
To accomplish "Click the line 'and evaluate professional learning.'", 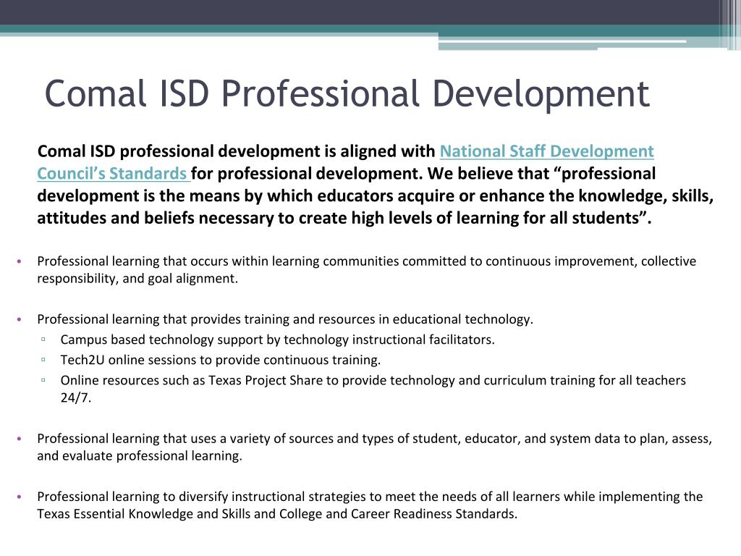I will coord(140,456).
